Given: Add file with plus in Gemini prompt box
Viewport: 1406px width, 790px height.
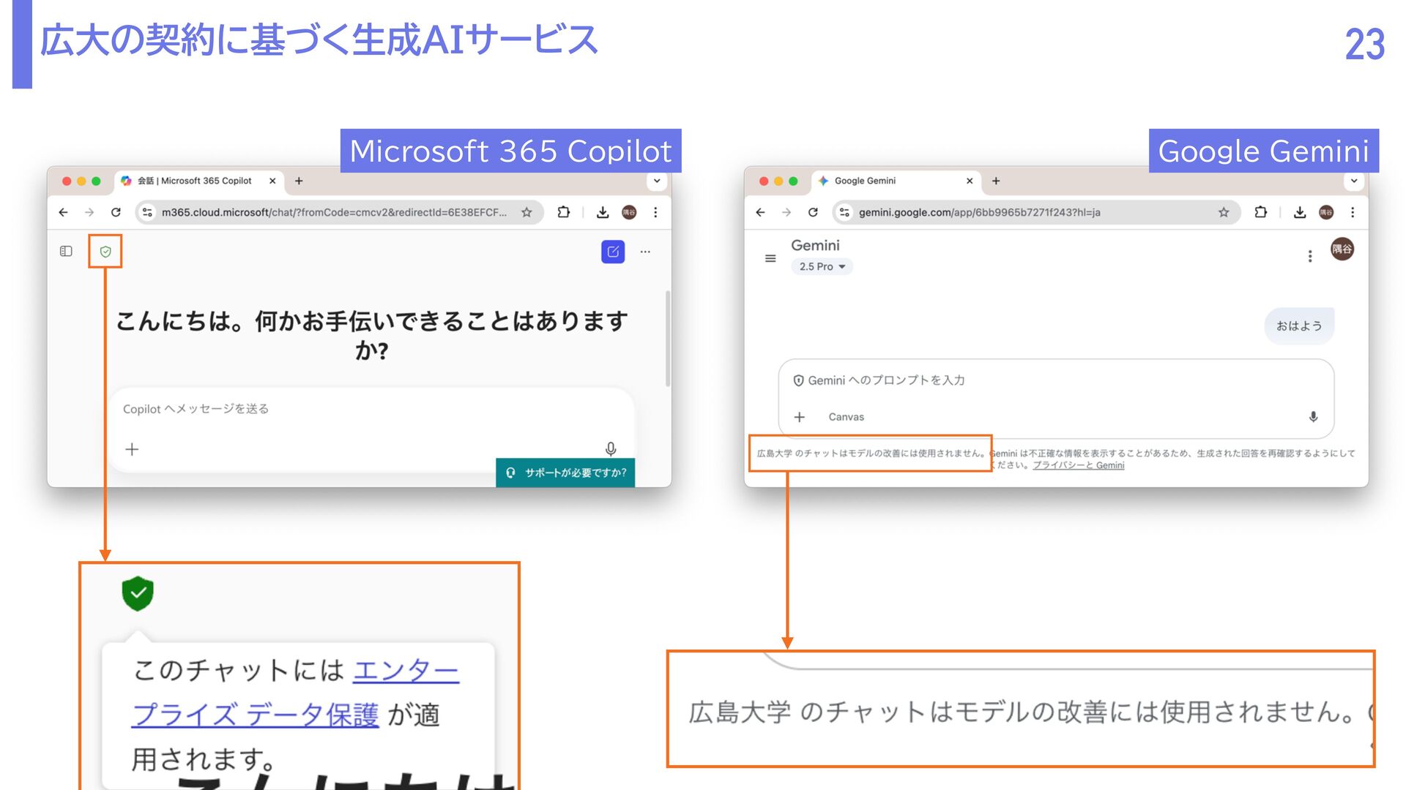Looking at the screenshot, I should (x=800, y=417).
